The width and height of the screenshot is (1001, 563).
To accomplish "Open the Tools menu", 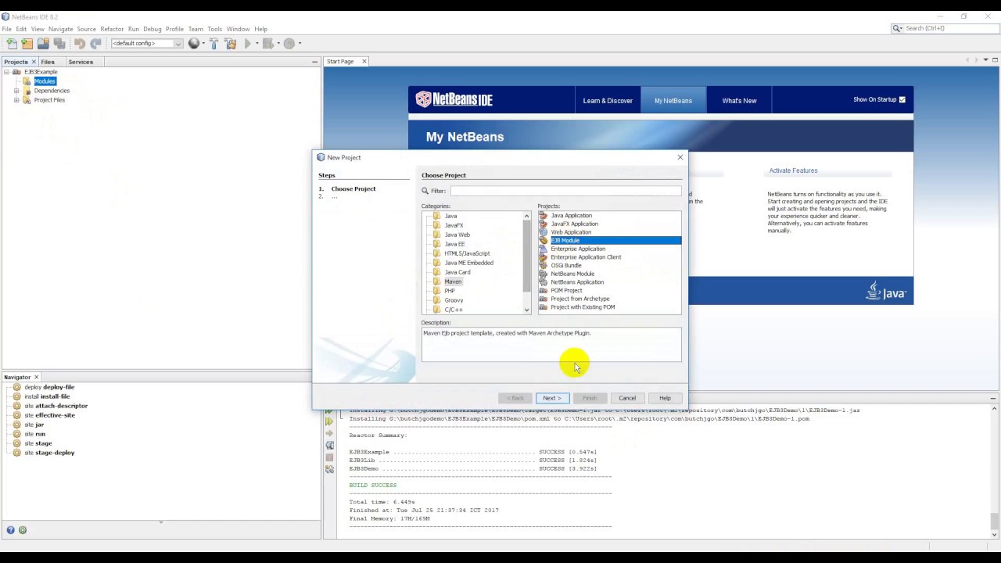I will click(214, 29).
